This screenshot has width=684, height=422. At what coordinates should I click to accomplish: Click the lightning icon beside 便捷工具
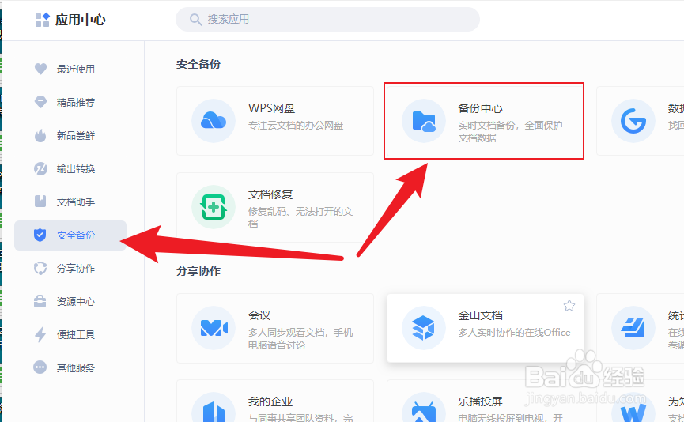40,335
